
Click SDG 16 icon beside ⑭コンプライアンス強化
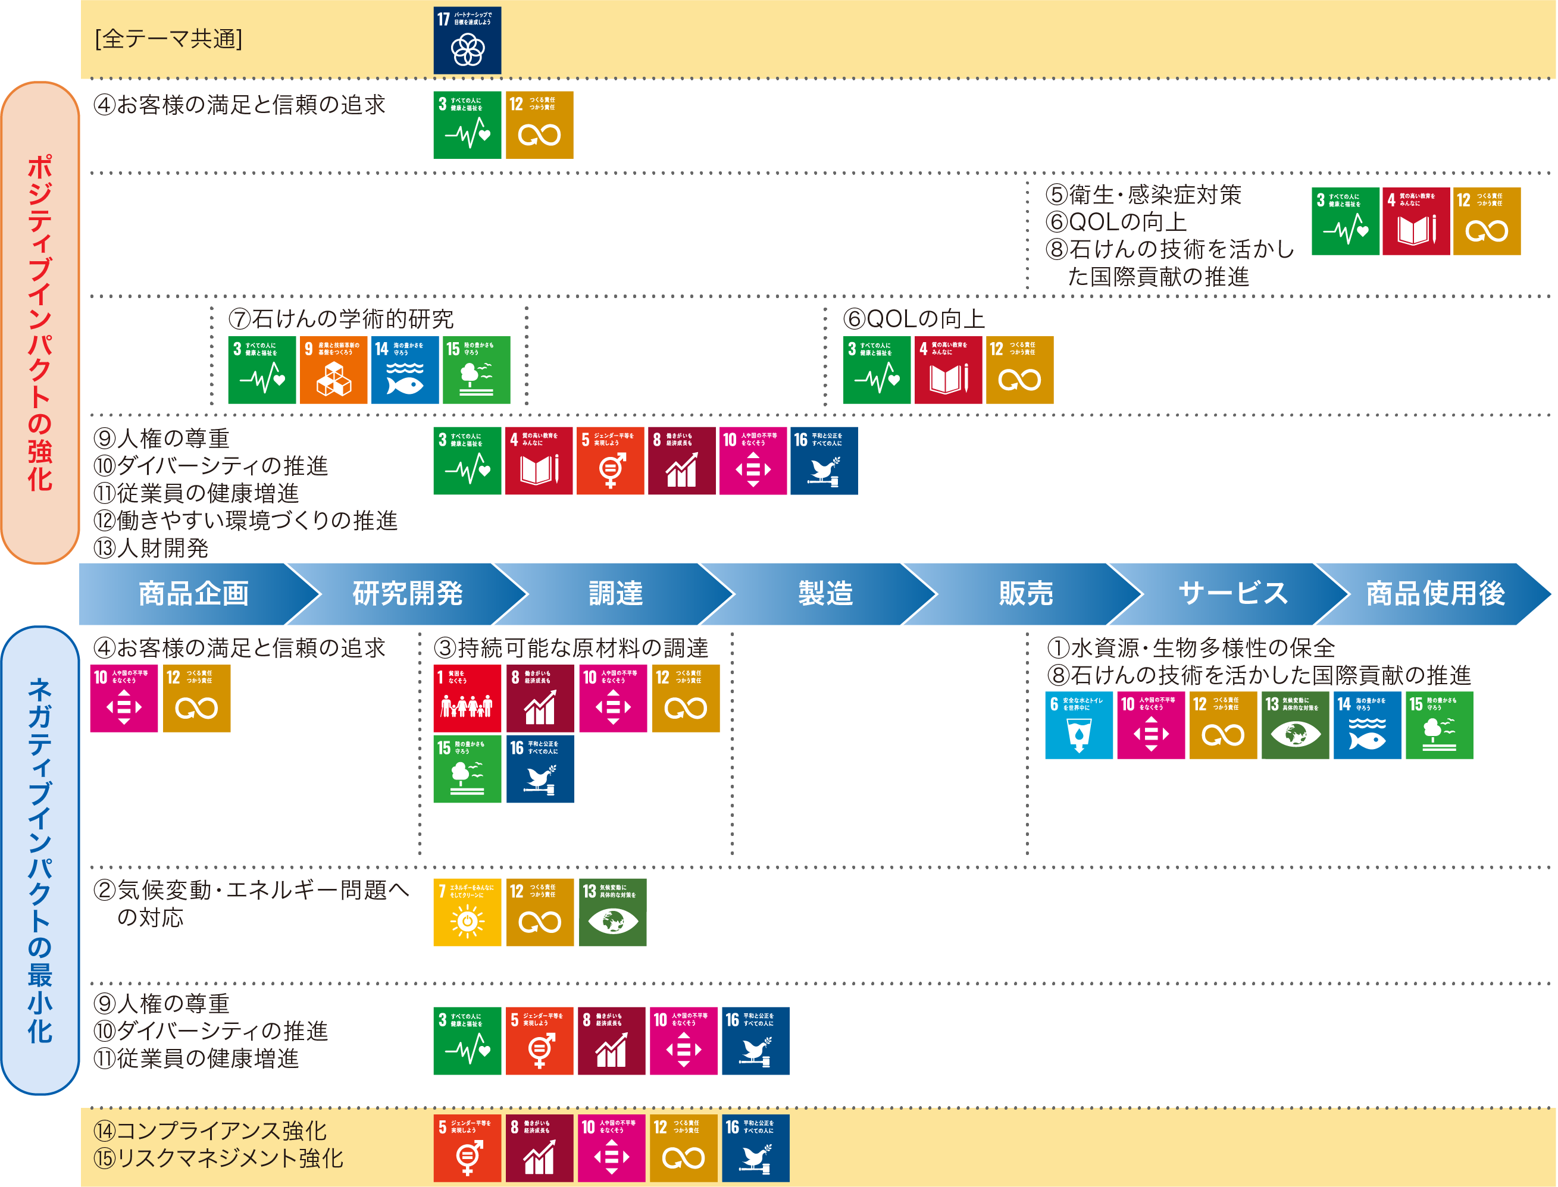point(755,1149)
